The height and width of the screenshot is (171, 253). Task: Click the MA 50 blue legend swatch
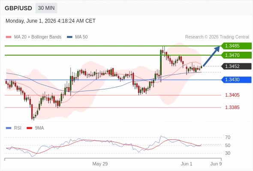69,37
